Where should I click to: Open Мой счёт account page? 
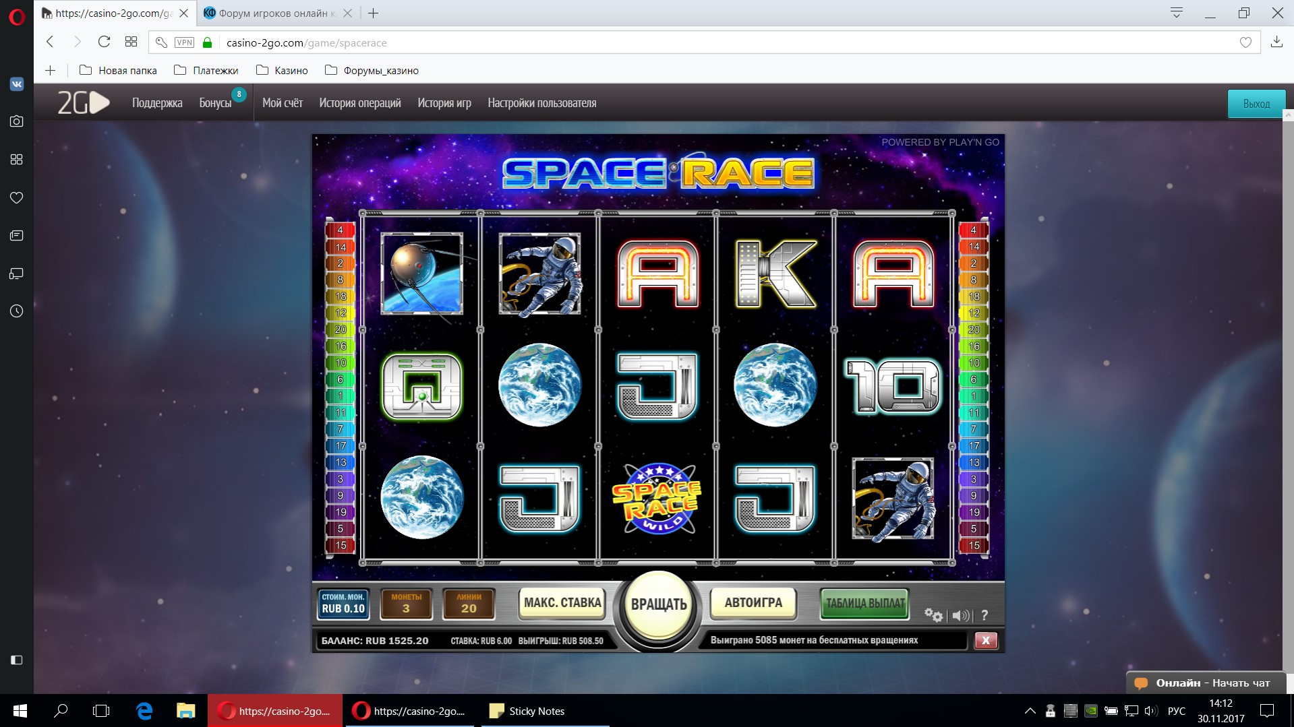(283, 103)
